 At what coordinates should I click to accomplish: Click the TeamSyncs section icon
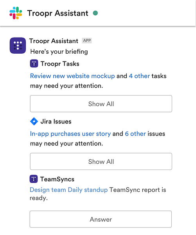click(34, 179)
